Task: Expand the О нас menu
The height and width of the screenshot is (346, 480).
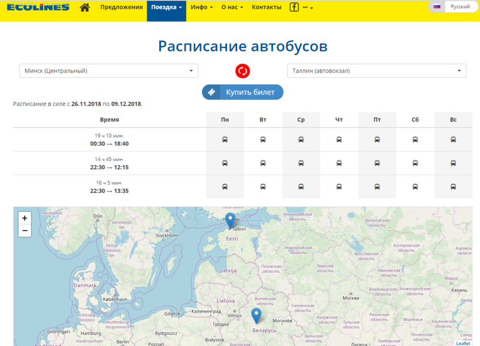Action: 232,8
